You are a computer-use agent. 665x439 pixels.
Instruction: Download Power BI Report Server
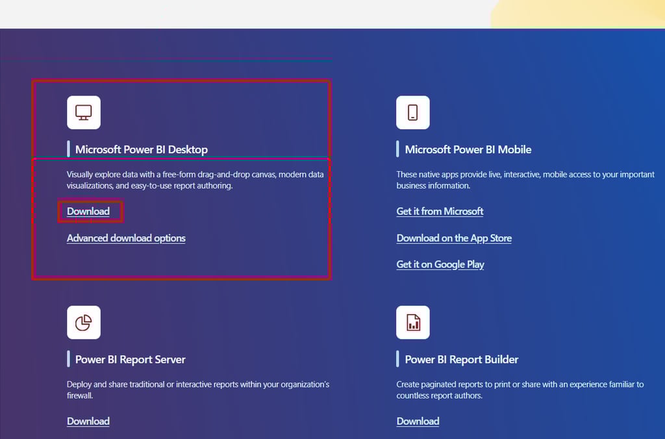pos(88,421)
